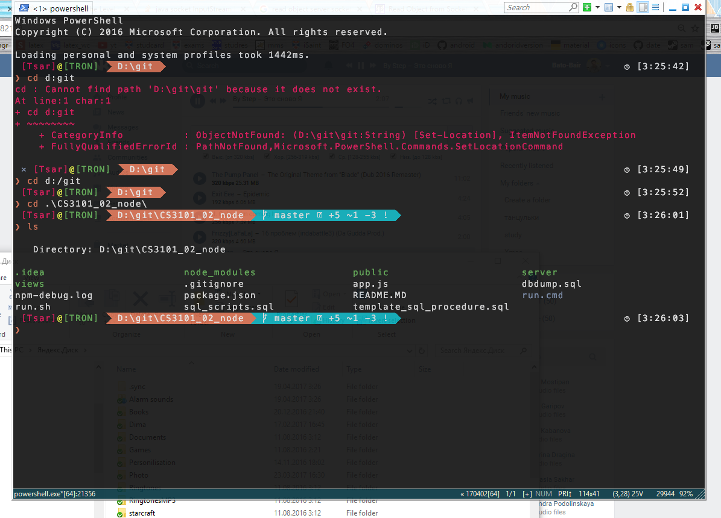Click the '1/1' console counter in status bar
Screen dimensions: 721x518
[x=511, y=494]
